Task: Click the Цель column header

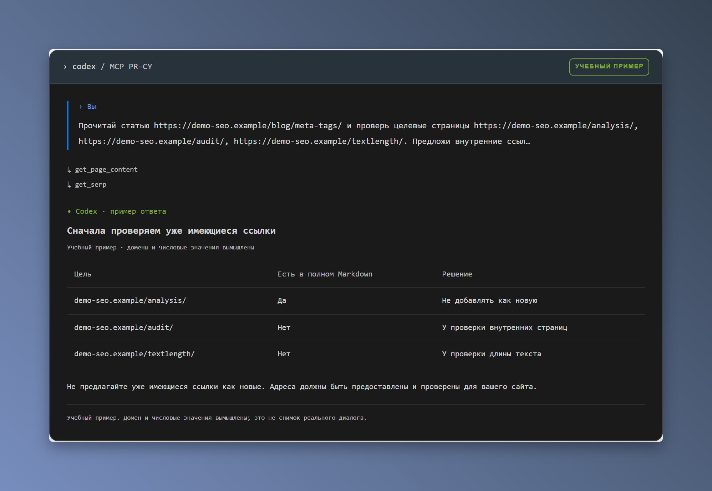Action: tap(83, 274)
